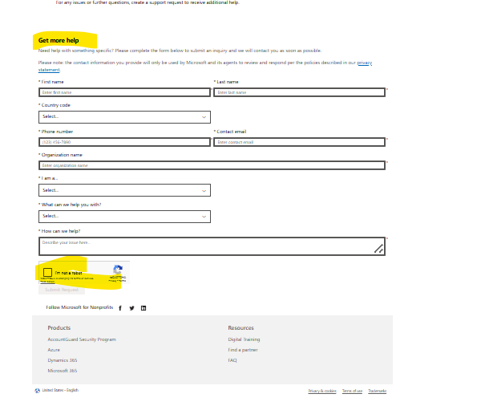Click the textarea resize handle icon
This screenshot has width=477, height=398.
click(378, 249)
